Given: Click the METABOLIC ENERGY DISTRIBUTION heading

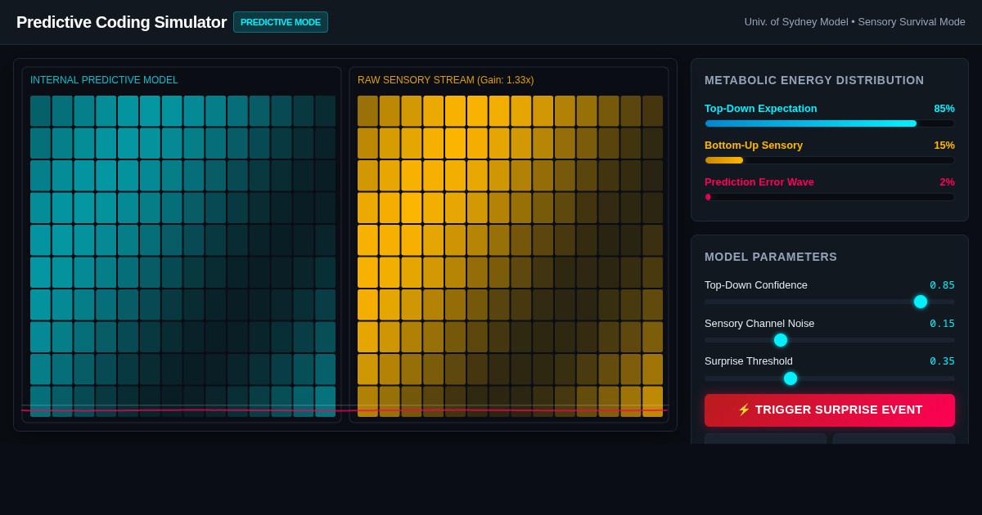Looking at the screenshot, I should (814, 80).
